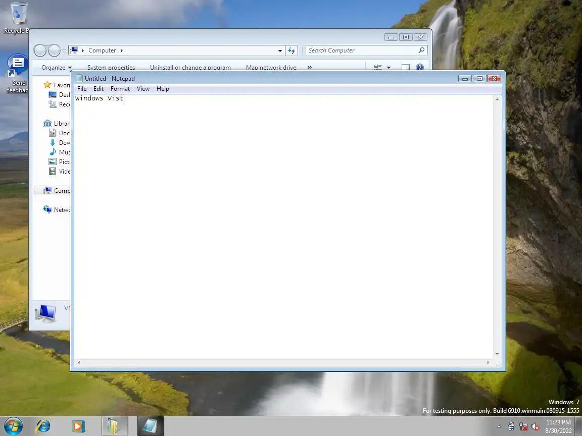Launch Windows Media Player from taskbar
This screenshot has height=436, width=582.
click(x=78, y=426)
